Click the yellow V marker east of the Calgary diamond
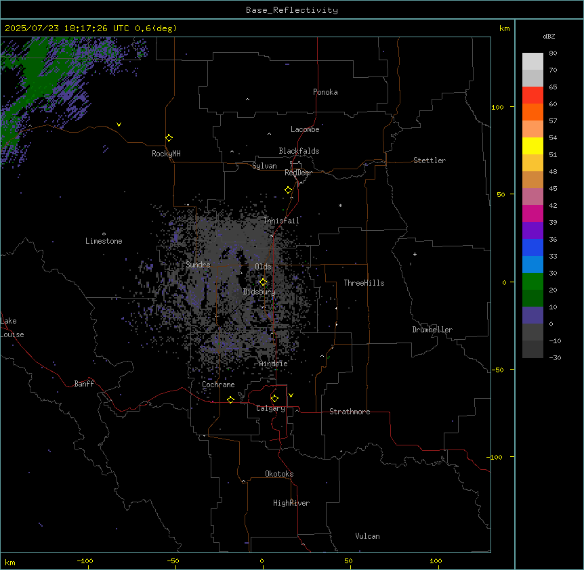This screenshot has height=570, width=584. click(291, 395)
